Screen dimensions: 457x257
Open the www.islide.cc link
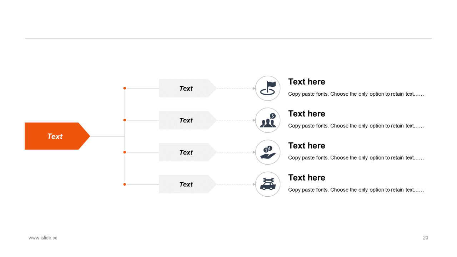43,238
